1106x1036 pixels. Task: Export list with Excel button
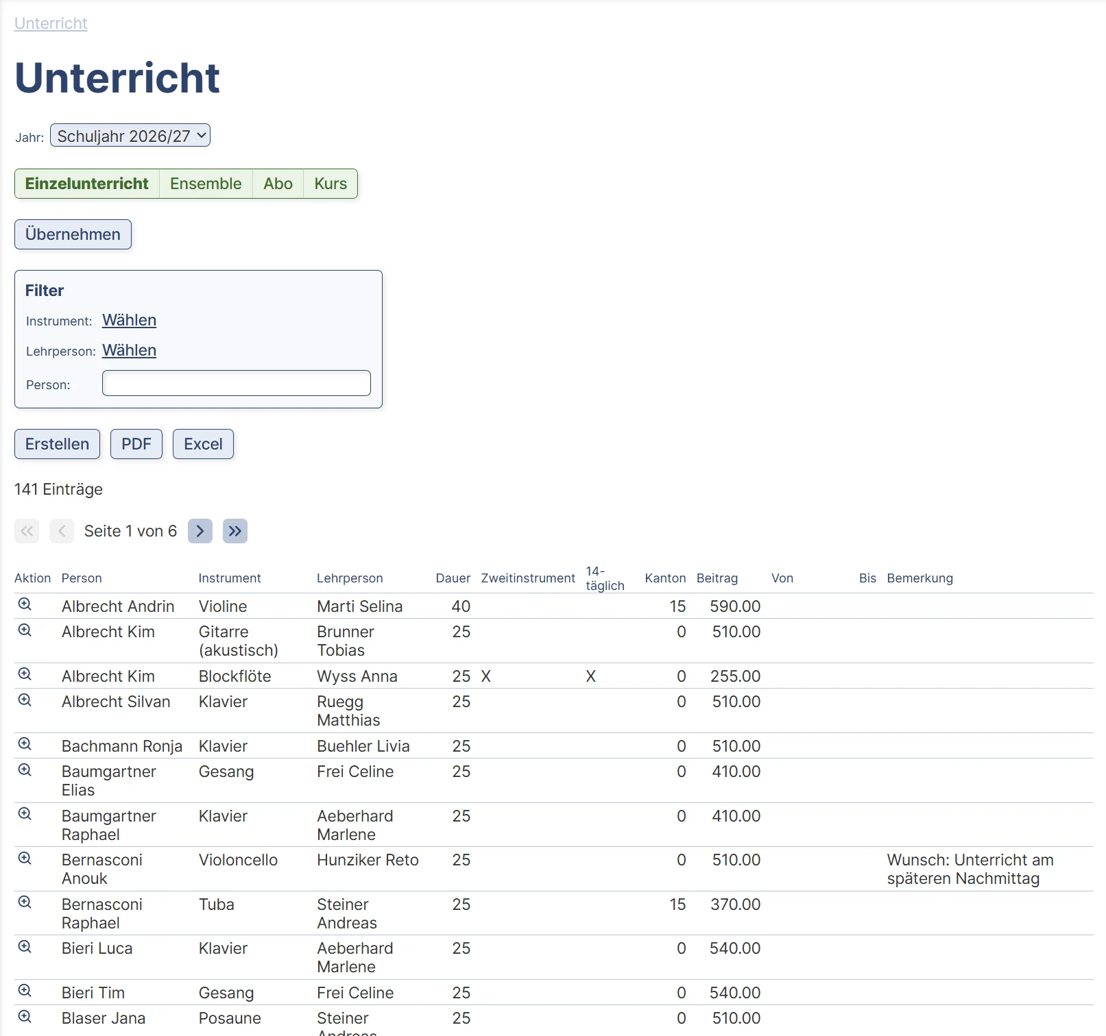[x=203, y=444]
